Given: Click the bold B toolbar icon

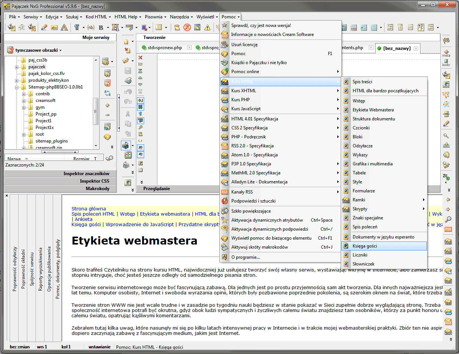Looking at the screenshot, I should click(101, 27).
